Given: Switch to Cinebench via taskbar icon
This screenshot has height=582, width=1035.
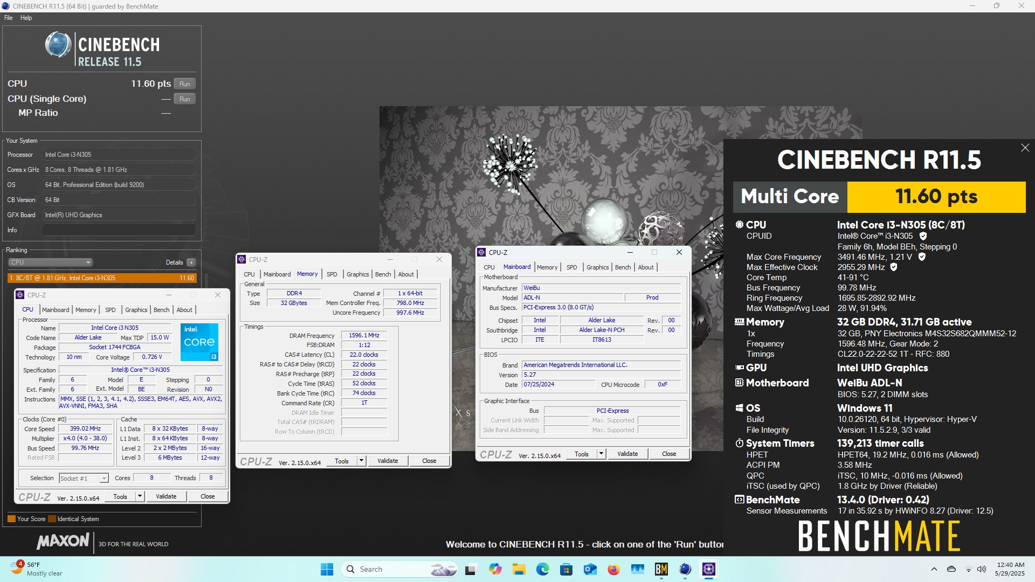Looking at the screenshot, I should (685, 570).
